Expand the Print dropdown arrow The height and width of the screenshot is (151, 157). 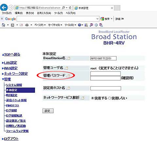pyautogui.click(x=31, y=25)
